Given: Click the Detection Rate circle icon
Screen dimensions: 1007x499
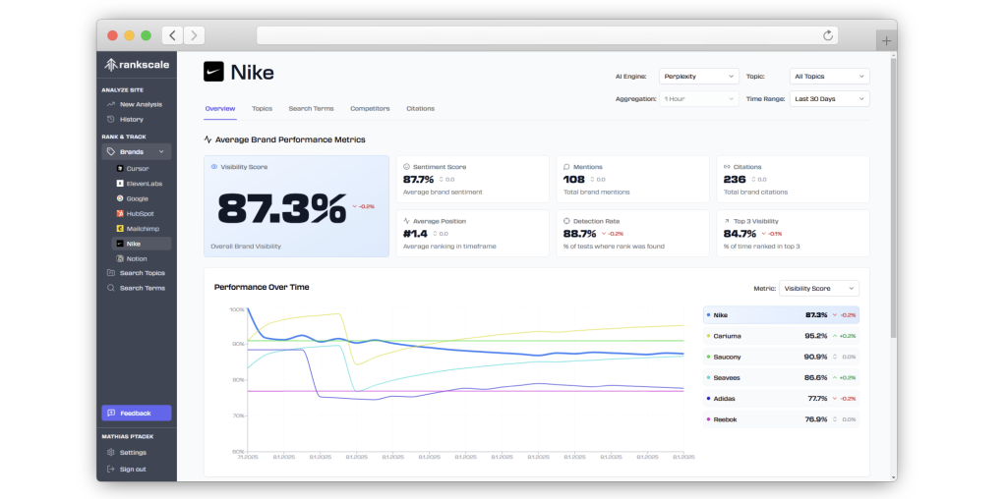Looking at the screenshot, I should tap(566, 221).
